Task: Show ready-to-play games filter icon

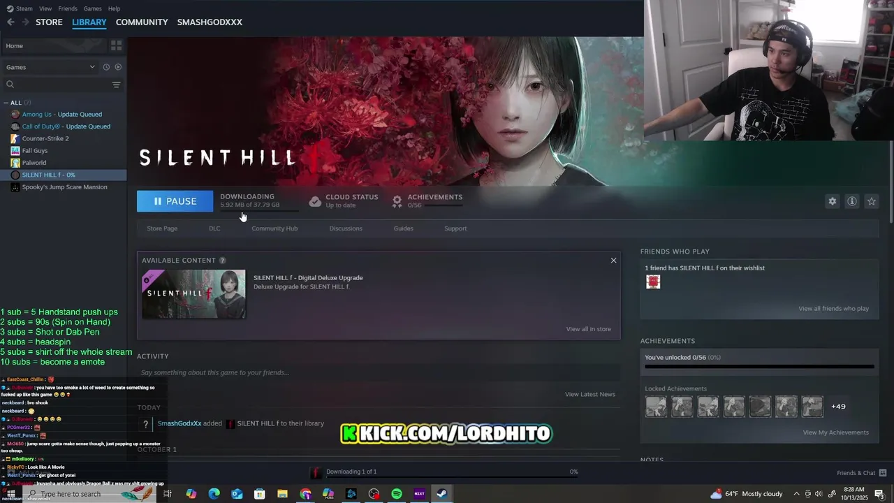Action: click(x=118, y=67)
